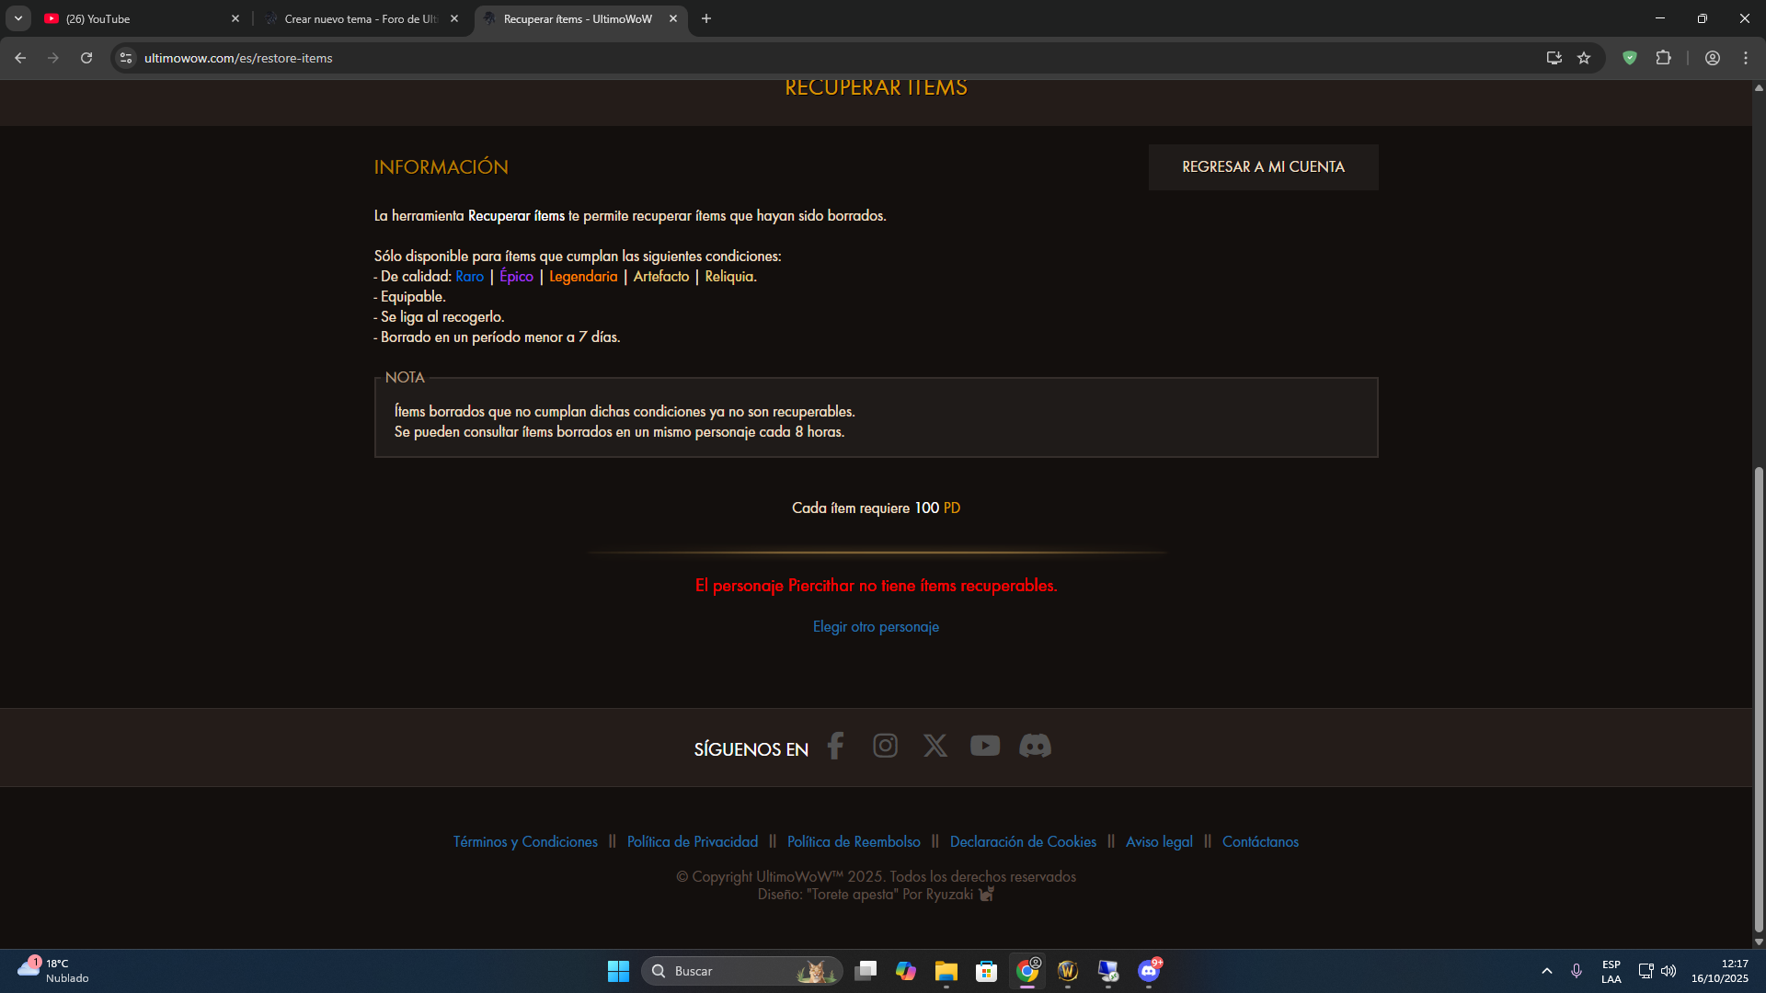Open the Facebook social icon
The image size is (1766, 993).
[x=835, y=746]
